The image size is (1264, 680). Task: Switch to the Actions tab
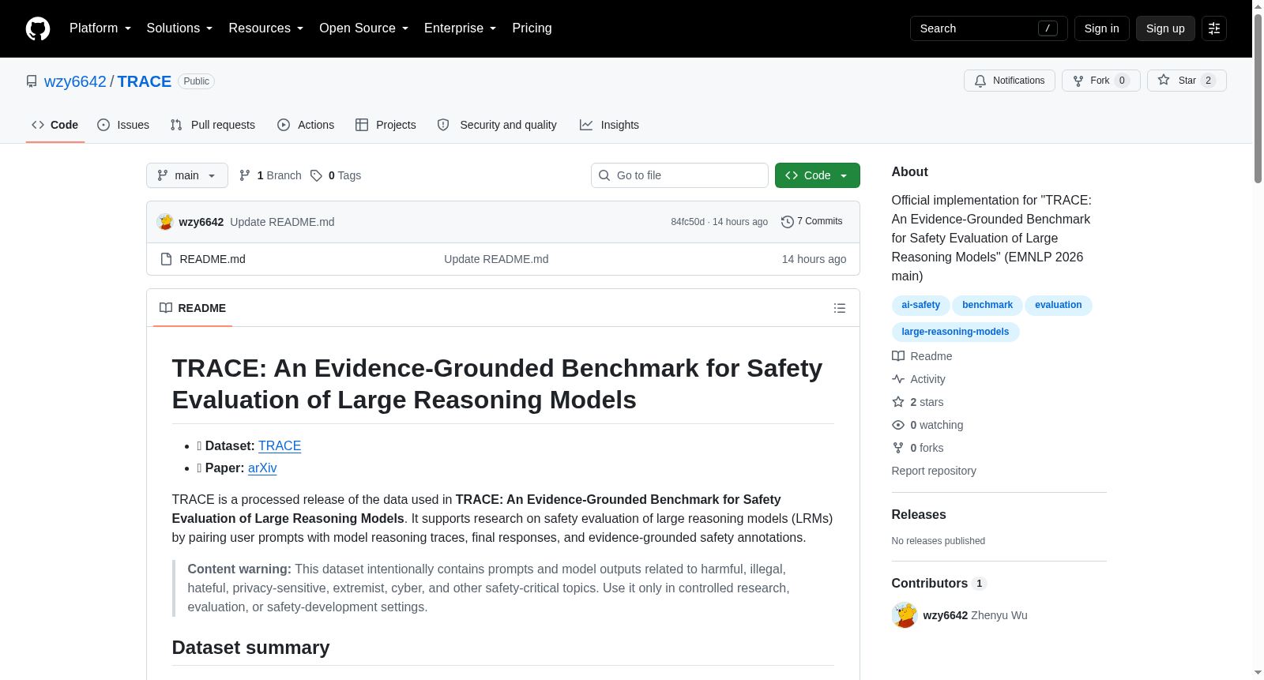[306, 125]
